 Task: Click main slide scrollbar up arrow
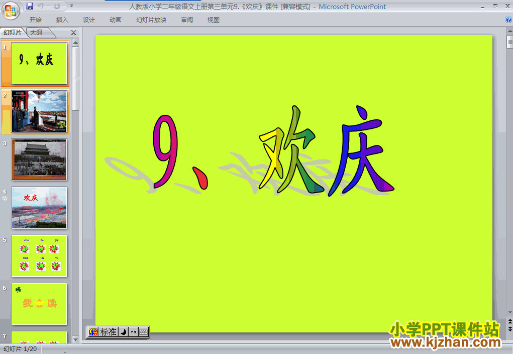[x=509, y=32]
